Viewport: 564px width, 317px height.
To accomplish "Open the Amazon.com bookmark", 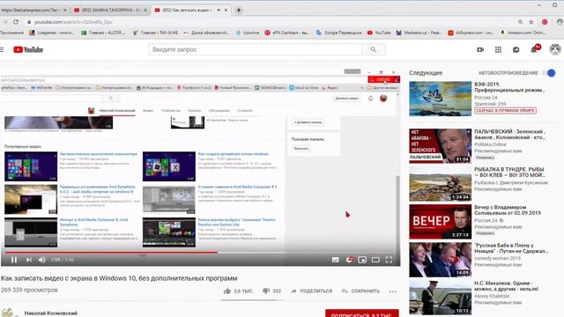I will (x=523, y=33).
